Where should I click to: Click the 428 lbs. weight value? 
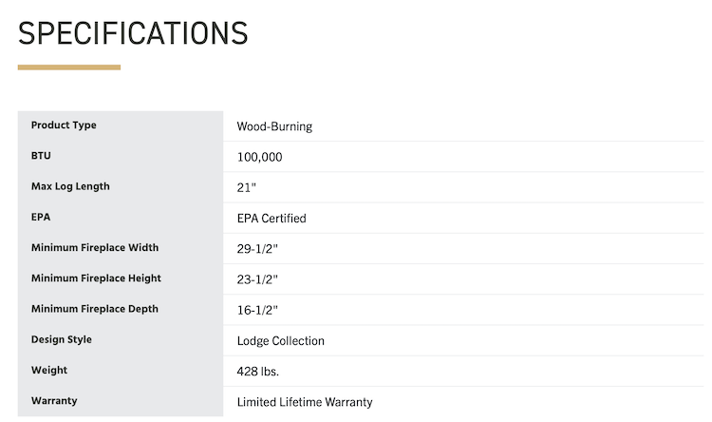pyautogui.click(x=257, y=371)
